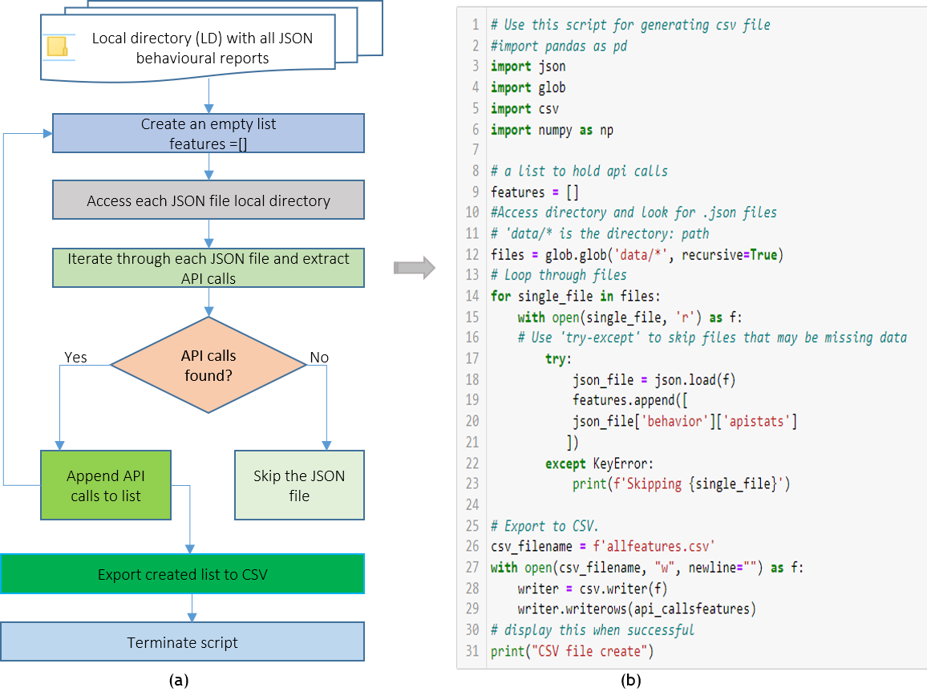Click line number 24 in the code gutter

[472, 505]
